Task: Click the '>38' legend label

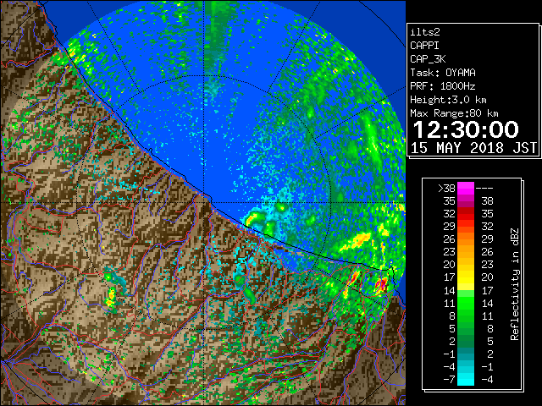Action: [446, 189]
